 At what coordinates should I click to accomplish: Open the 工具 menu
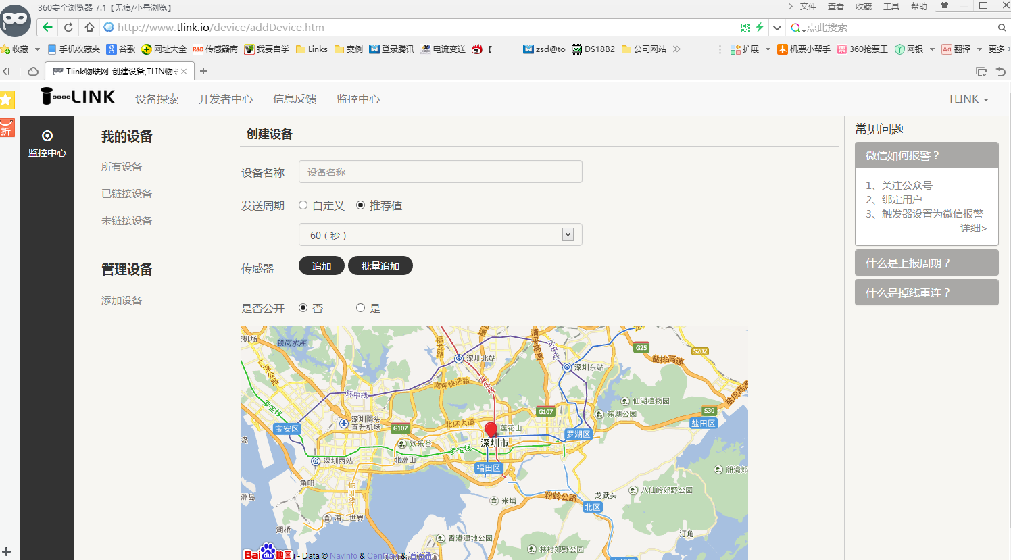(891, 6)
